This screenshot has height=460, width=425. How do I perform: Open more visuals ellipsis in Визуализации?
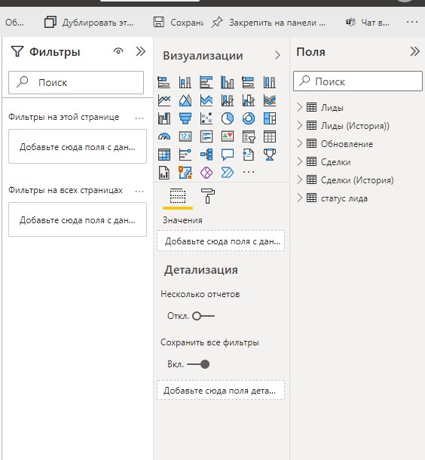pyautogui.click(x=249, y=172)
